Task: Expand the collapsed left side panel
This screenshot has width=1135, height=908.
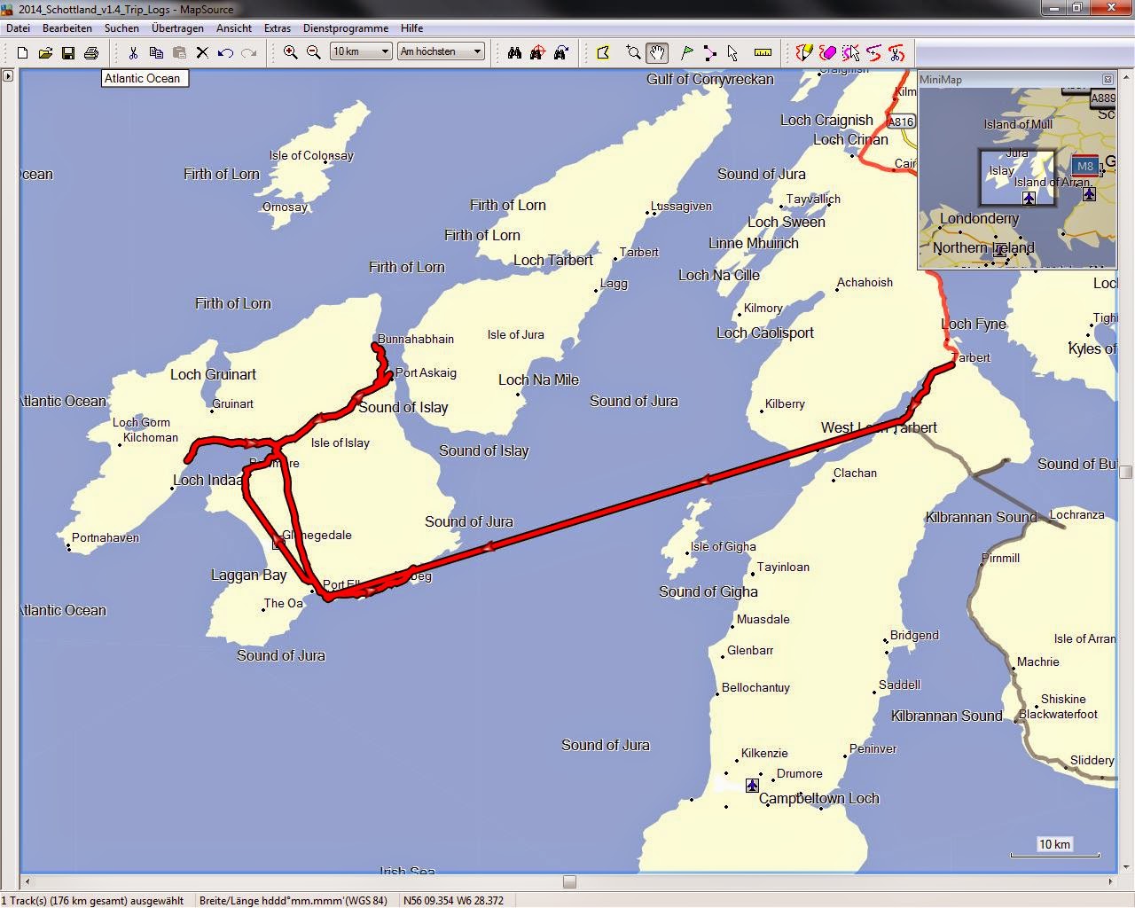Action: point(8,76)
